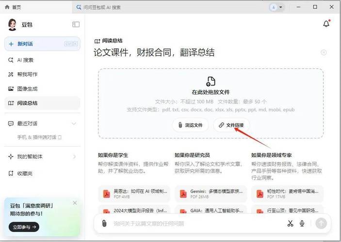341x242 pixels.
Task: Click the scissors screenshot icon
Action: click(x=291, y=223)
